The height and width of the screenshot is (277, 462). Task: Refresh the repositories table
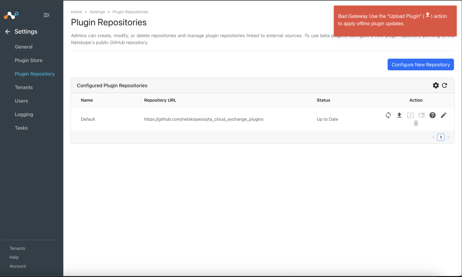[444, 85]
